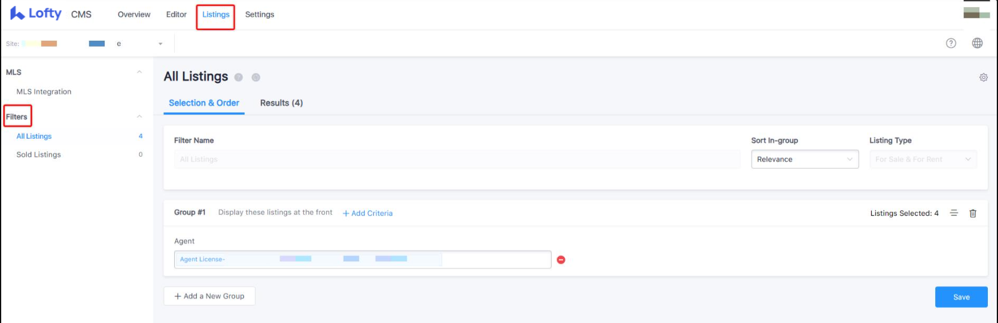Click the Group #1 label
Screen dimensions: 998x323
click(190, 212)
